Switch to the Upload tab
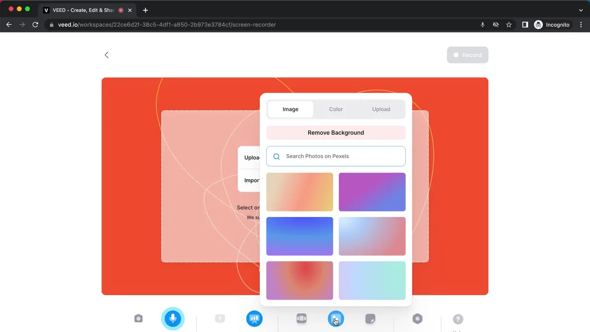 click(x=381, y=109)
